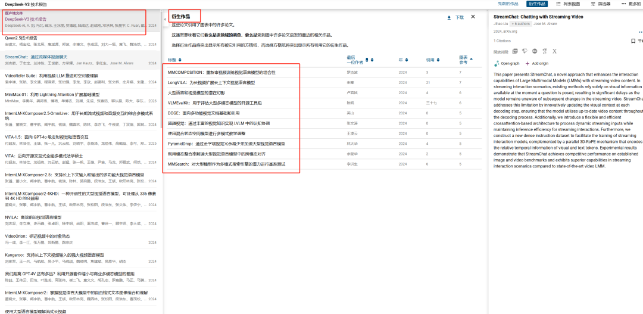Image resolution: width=643 pixels, height=314 pixels.
Task: Click the bookmark icon in paper details
Action: pos(633,41)
